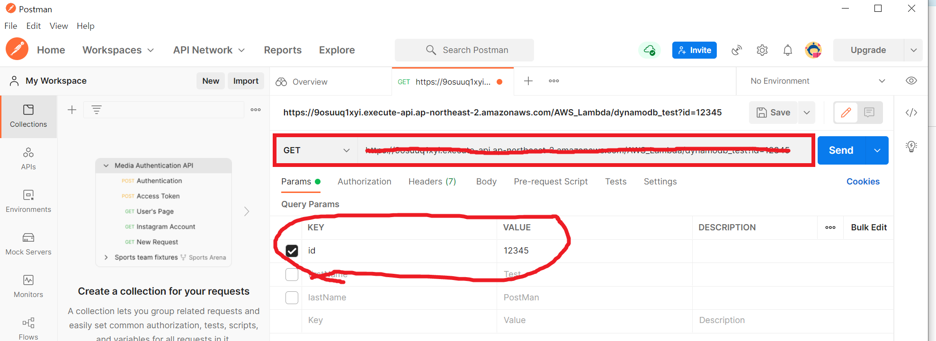Collapse the Media Authentication API collection
The width and height of the screenshot is (936, 341).
(106, 166)
